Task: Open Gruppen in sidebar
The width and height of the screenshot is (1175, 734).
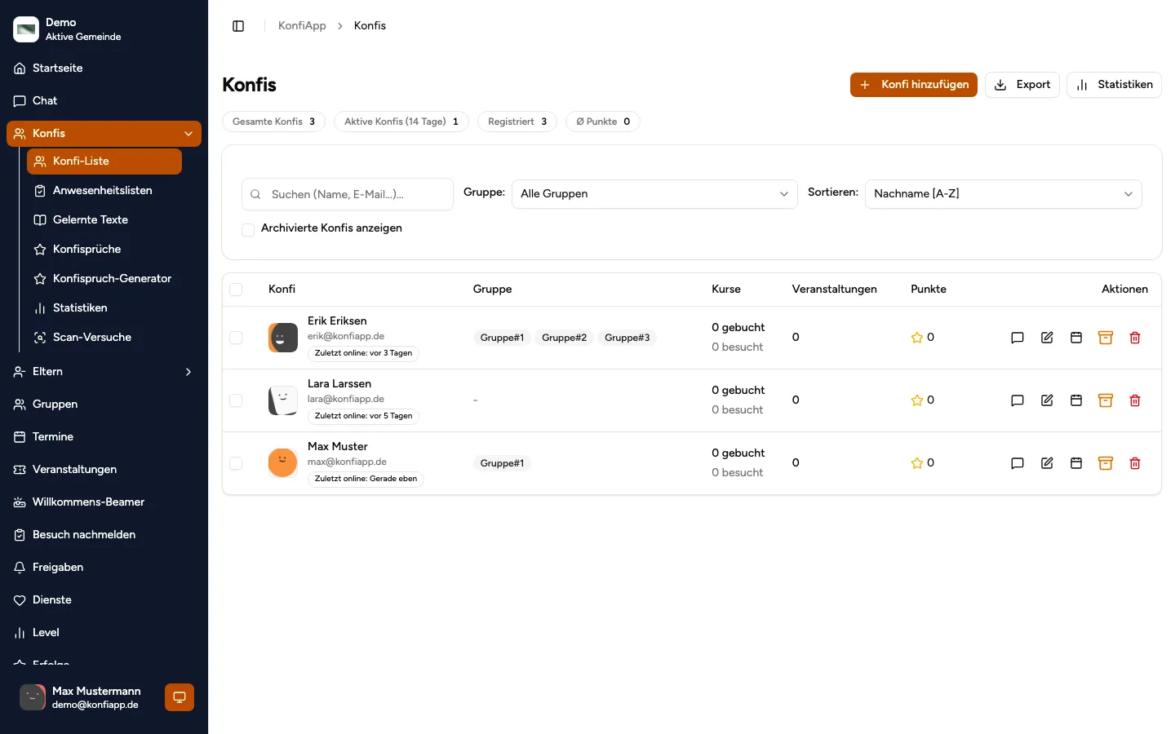Action: 104,405
